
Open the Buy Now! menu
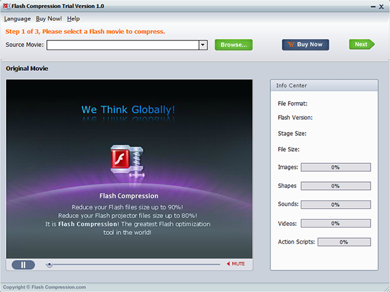(49, 19)
